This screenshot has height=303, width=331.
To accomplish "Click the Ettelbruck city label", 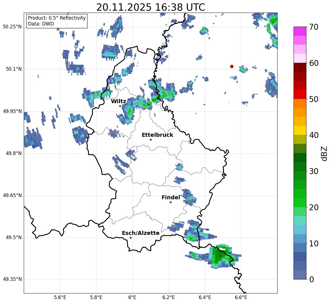I will tap(157, 135).
